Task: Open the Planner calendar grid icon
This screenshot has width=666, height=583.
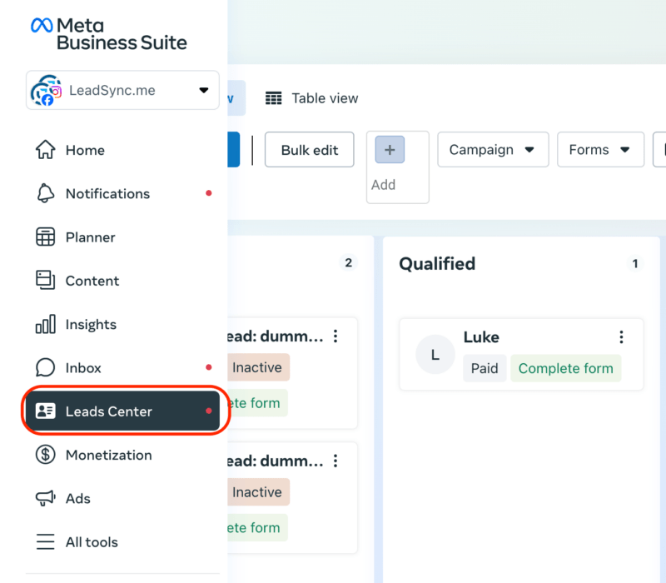Action: tap(45, 237)
